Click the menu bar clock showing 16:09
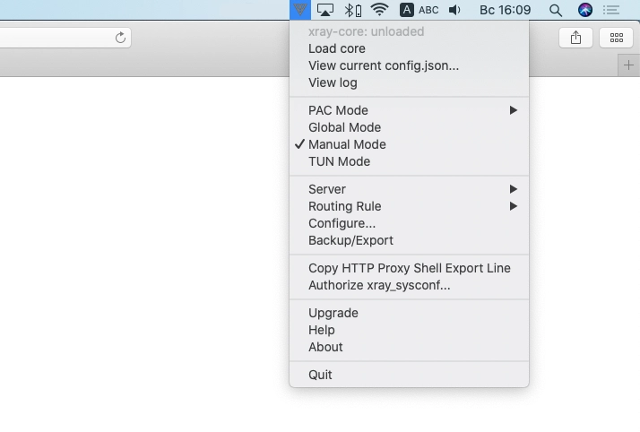 (505, 10)
